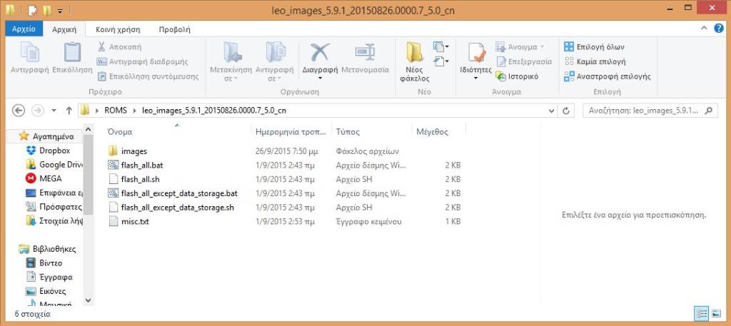The height and width of the screenshot is (326, 731).
Task: Click the search box for this folder
Action: click(x=650, y=111)
